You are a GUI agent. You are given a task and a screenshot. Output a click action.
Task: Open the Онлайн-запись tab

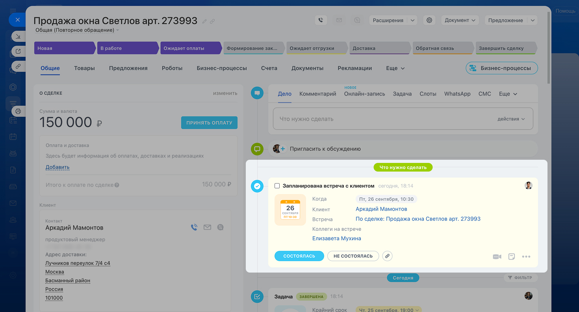[365, 94]
